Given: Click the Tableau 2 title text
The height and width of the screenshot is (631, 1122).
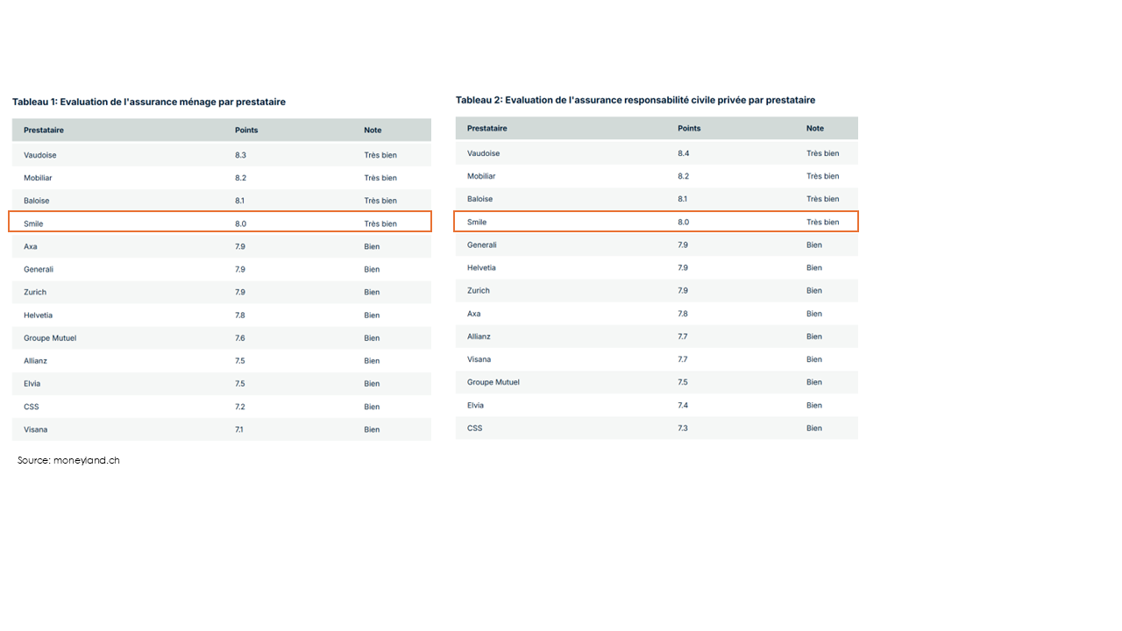Looking at the screenshot, I should coord(636,100).
